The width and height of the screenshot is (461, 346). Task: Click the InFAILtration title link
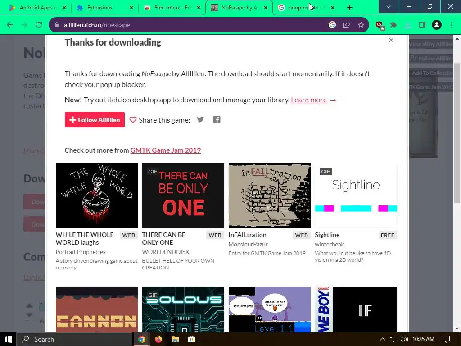tap(248, 235)
